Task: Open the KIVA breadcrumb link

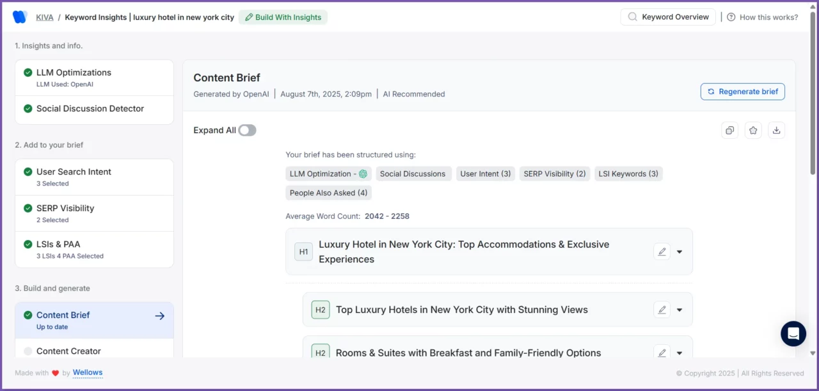Action: tap(45, 17)
